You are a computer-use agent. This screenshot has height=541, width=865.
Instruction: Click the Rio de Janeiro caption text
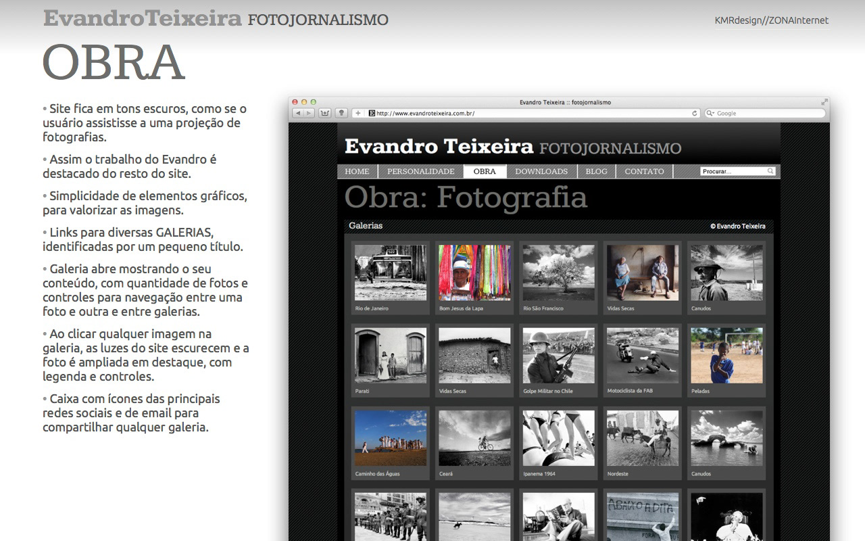tap(372, 308)
